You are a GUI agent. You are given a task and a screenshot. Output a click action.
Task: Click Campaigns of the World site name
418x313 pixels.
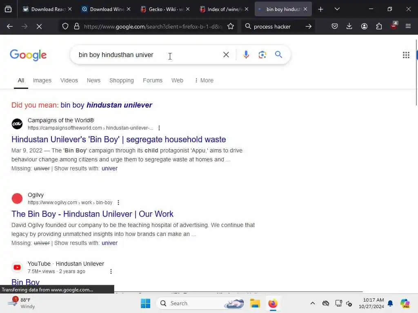coord(61,120)
